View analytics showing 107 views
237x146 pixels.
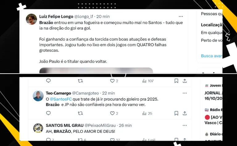pyautogui.click(x=148, y=81)
